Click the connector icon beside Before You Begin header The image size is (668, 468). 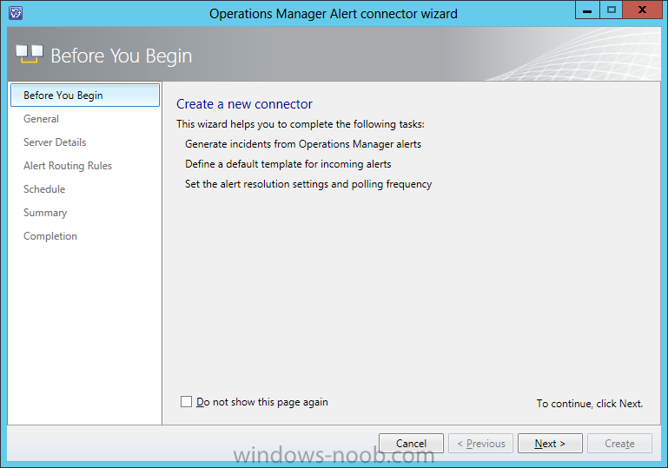pos(30,54)
